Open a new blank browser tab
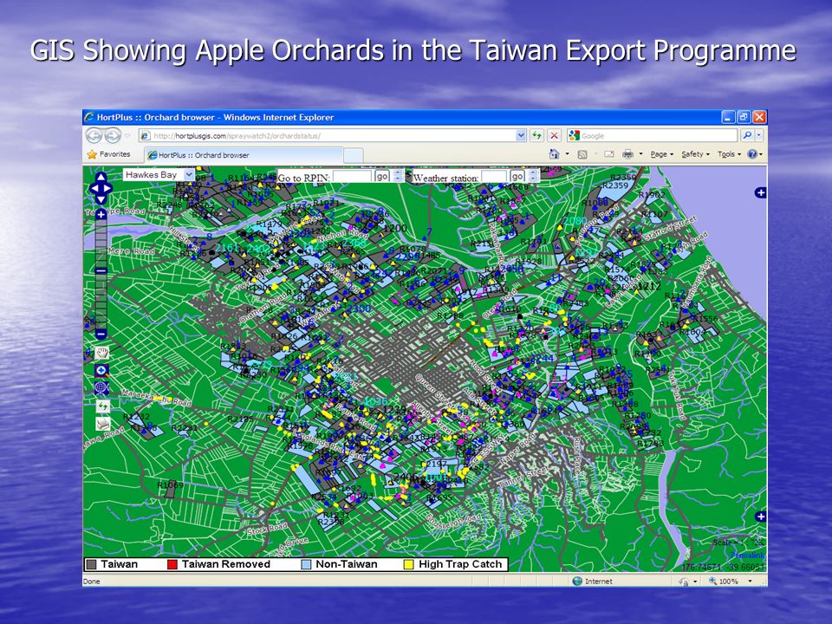832x624 pixels. click(354, 155)
